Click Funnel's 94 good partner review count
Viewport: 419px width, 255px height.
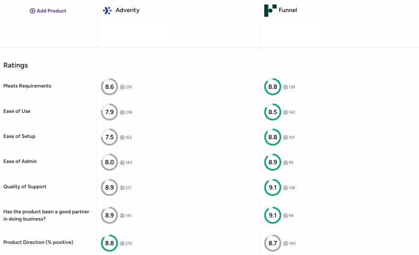click(x=291, y=216)
